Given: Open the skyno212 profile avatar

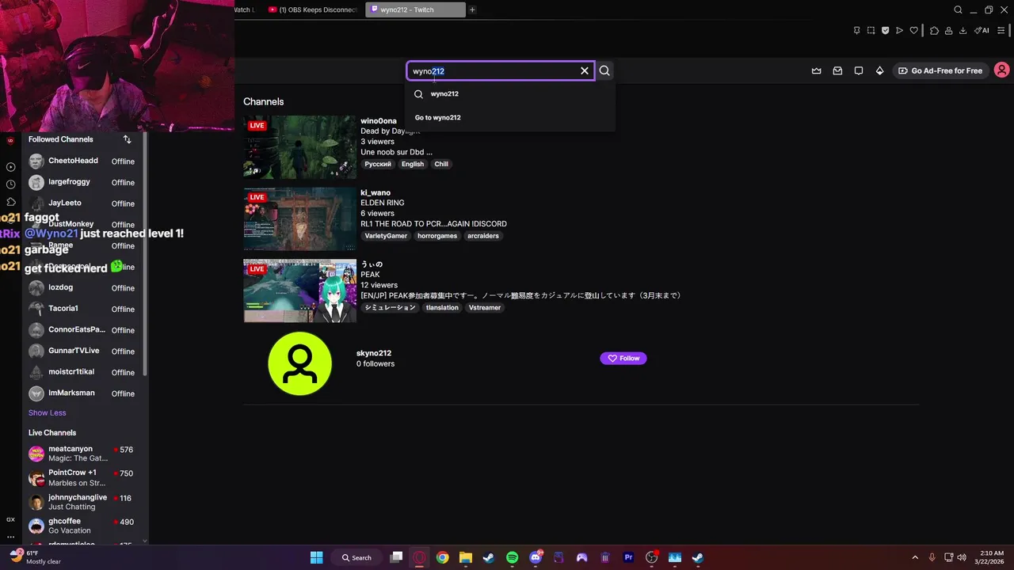Looking at the screenshot, I should click(x=299, y=363).
